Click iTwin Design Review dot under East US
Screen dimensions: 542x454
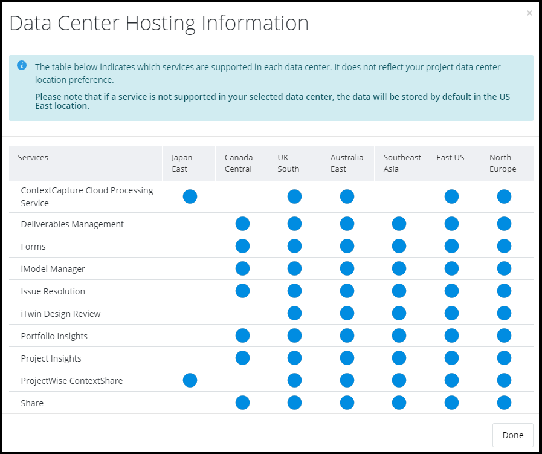(451, 313)
